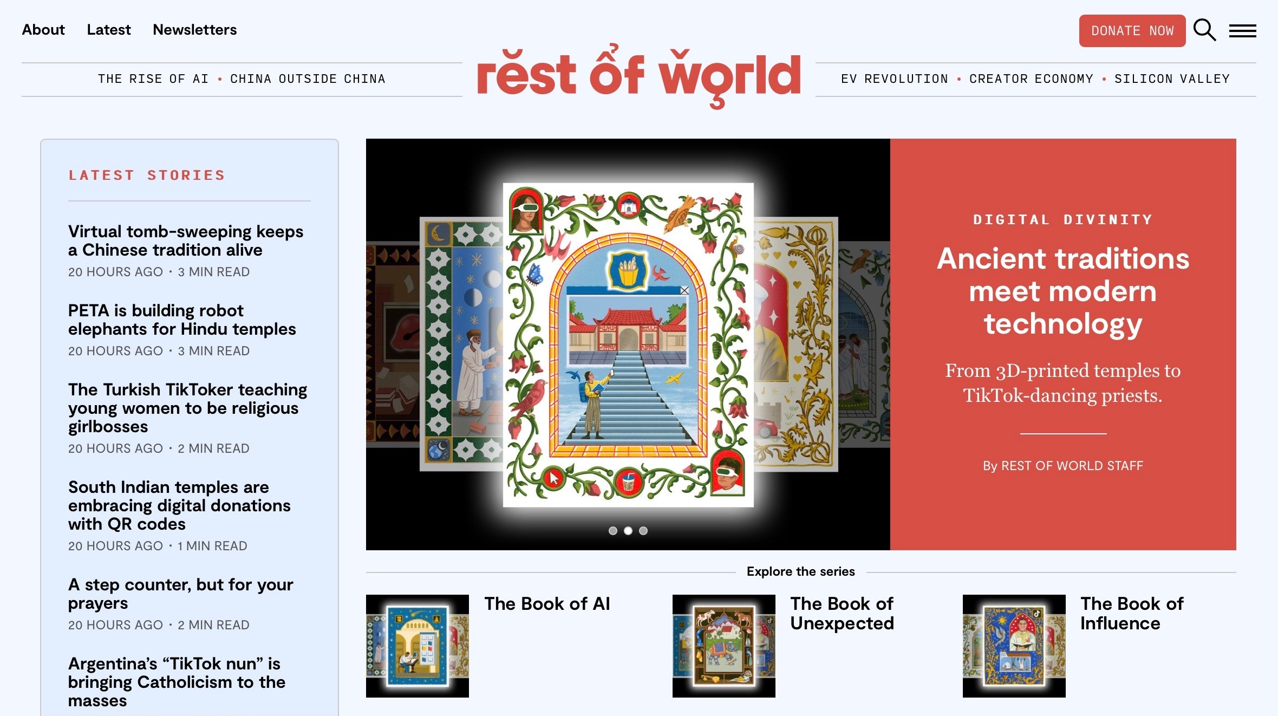Select the first carousel dot

[613, 531]
